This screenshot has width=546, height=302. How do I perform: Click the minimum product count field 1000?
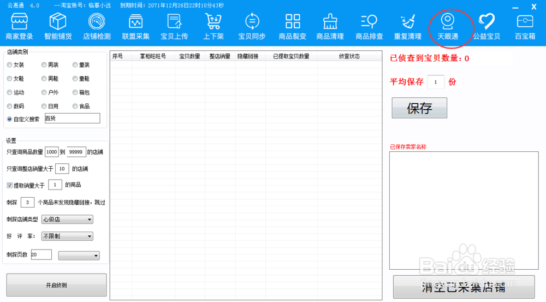(51, 152)
